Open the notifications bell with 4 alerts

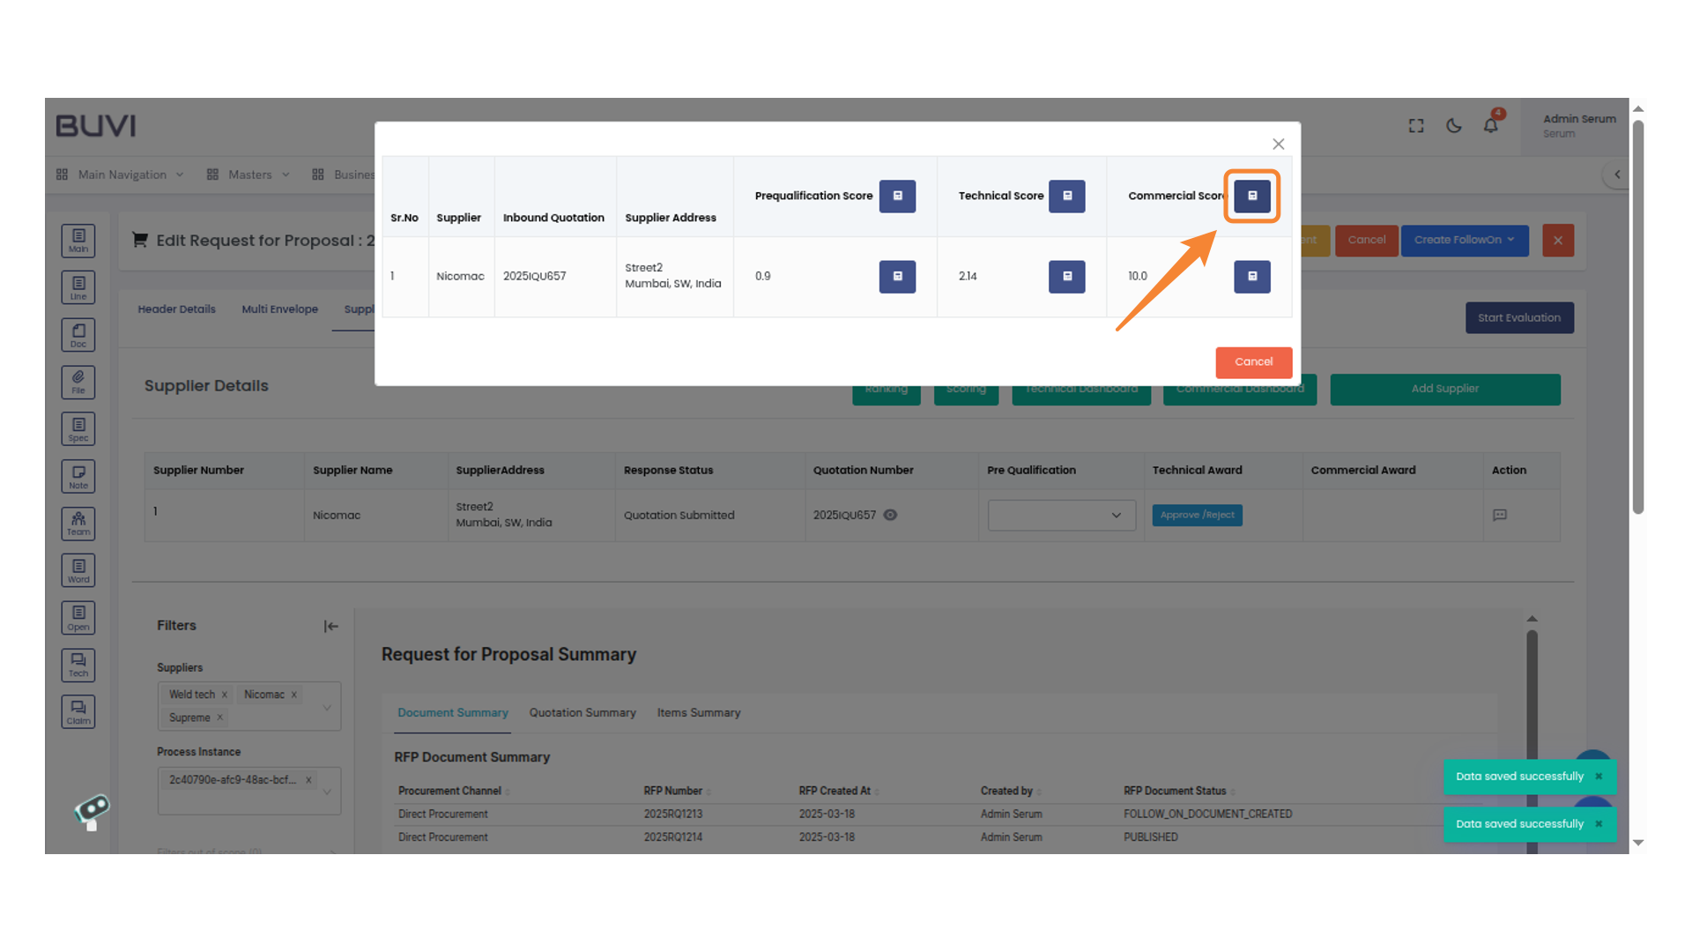(x=1490, y=126)
